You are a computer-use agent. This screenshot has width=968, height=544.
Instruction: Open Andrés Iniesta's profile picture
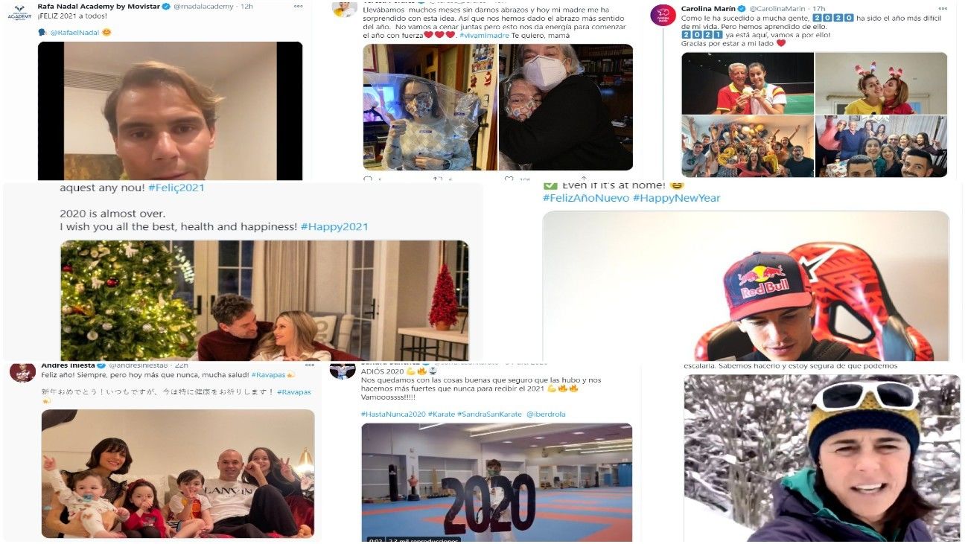22,371
